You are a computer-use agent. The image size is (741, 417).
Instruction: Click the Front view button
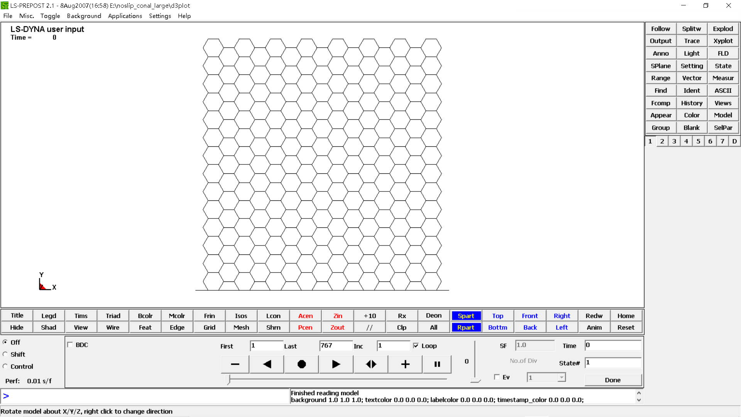tap(529, 316)
